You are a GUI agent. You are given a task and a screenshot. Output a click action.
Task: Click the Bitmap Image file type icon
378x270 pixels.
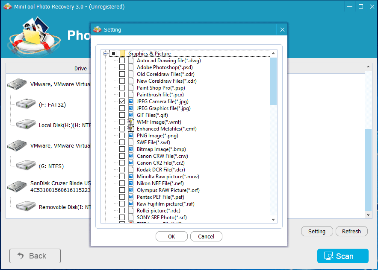[x=131, y=149]
